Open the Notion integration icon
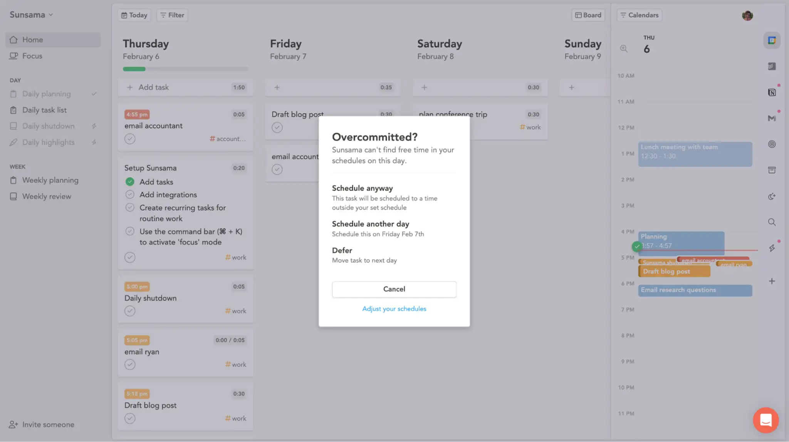This screenshot has height=442, width=789. click(x=772, y=92)
